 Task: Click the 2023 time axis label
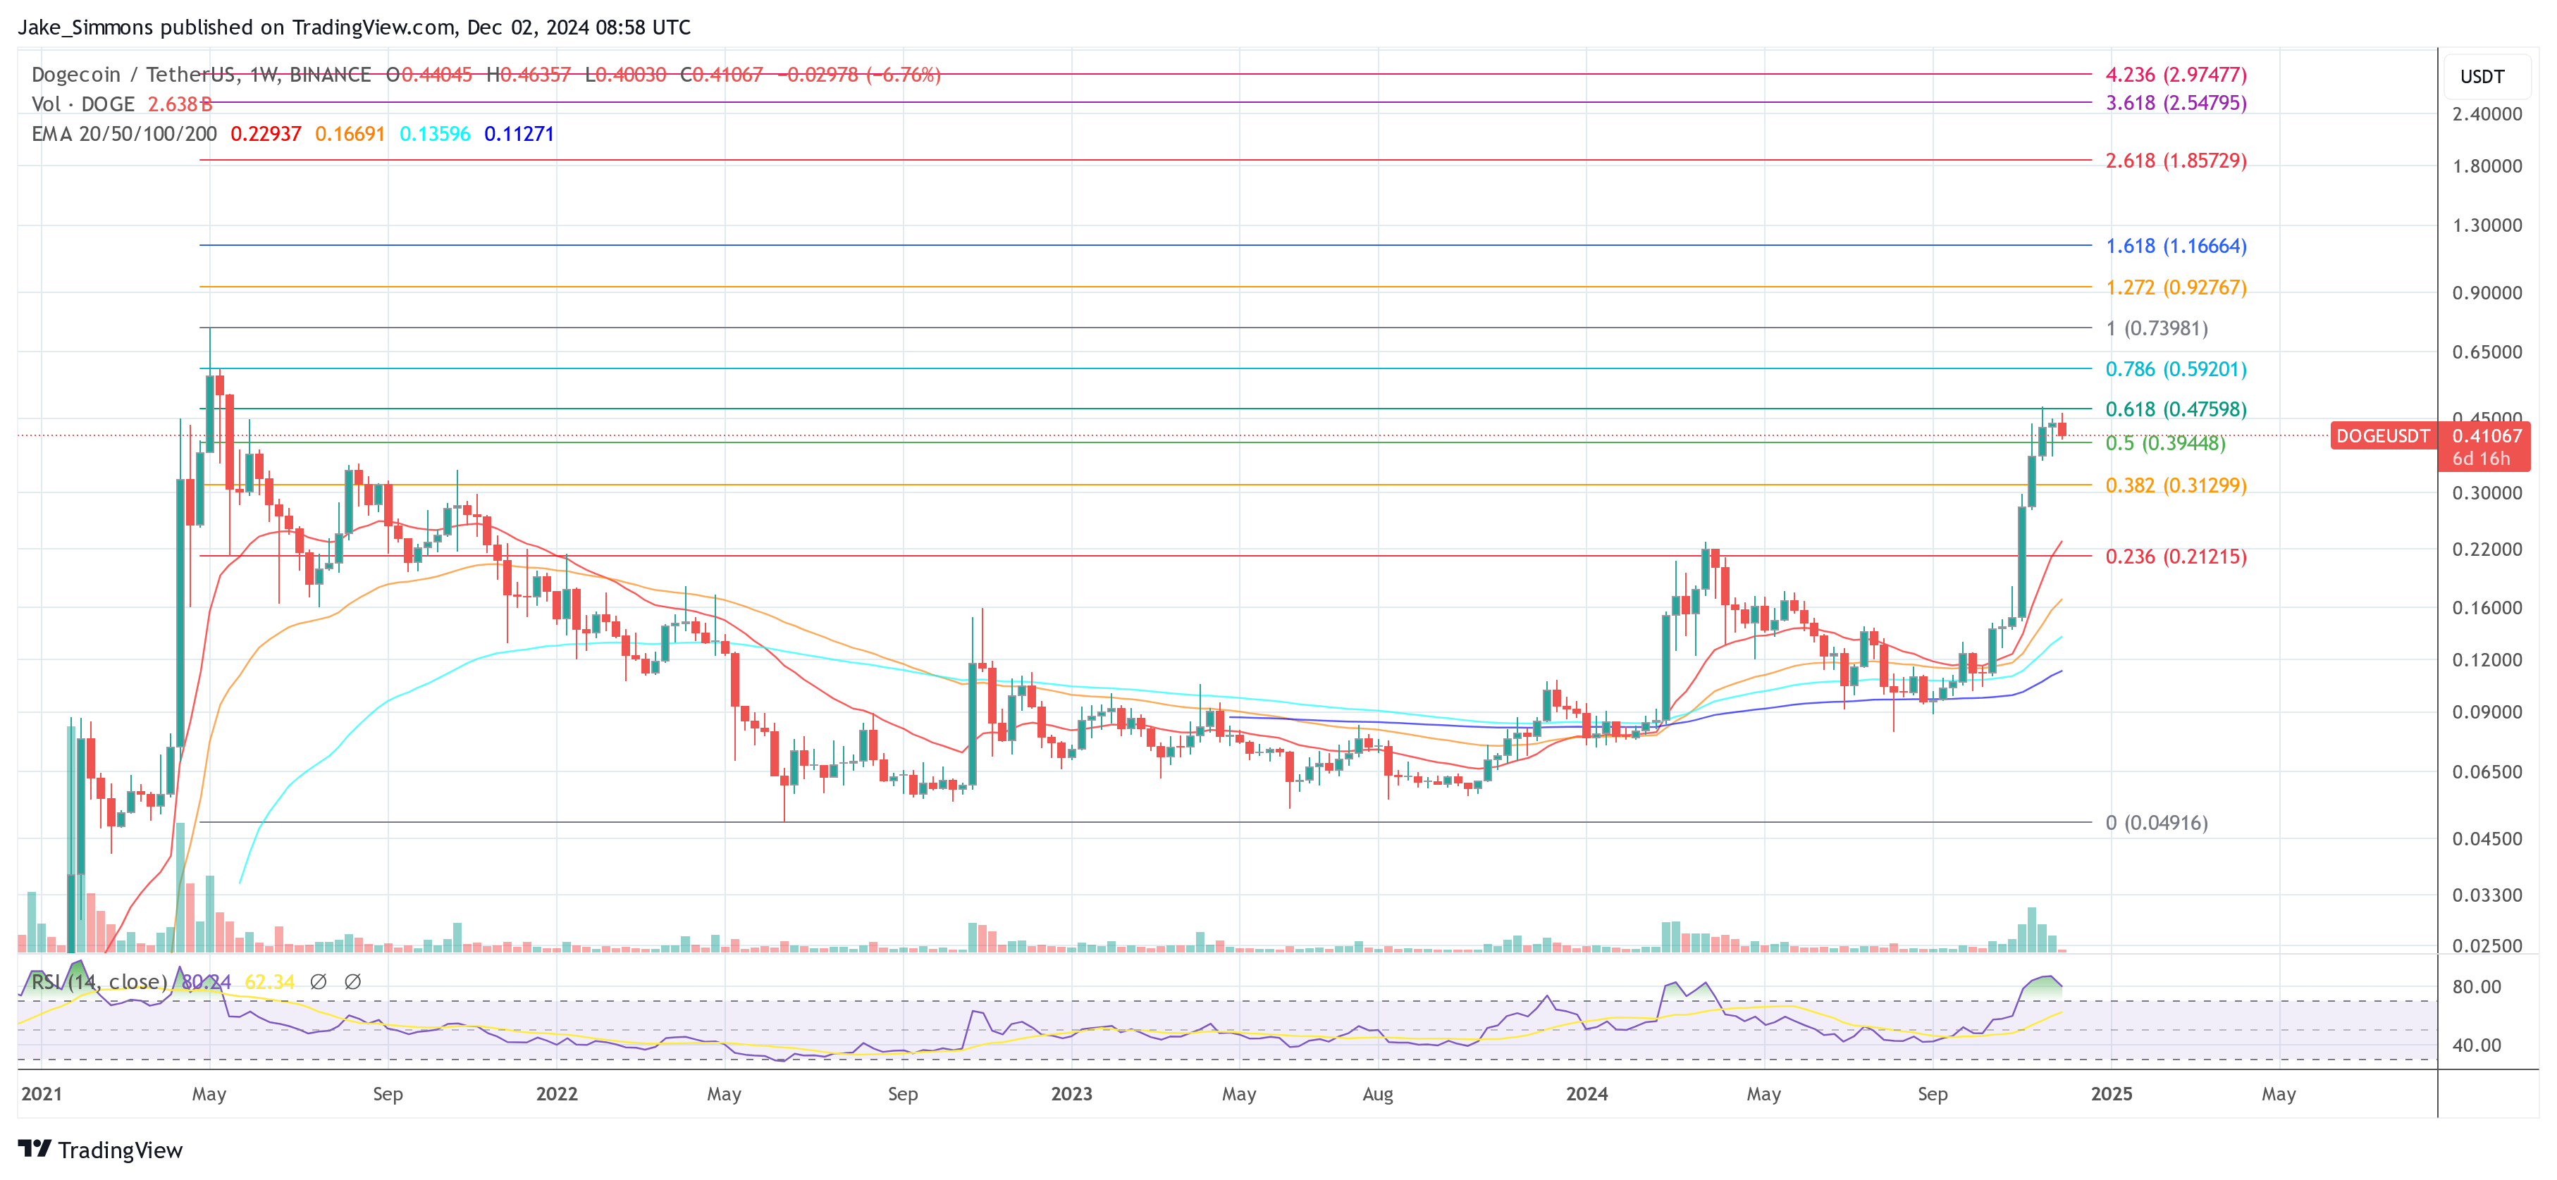pos(1071,1093)
